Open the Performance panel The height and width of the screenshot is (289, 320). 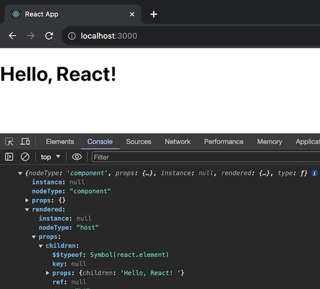(224, 141)
